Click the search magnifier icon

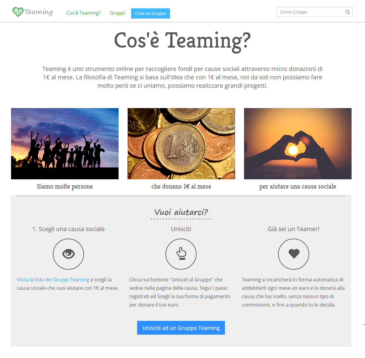348,12
